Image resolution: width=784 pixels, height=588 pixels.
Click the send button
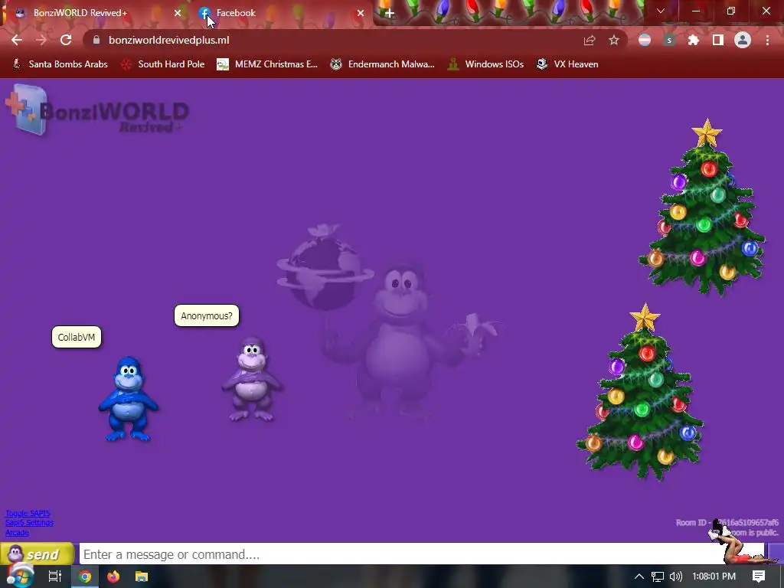coord(38,554)
